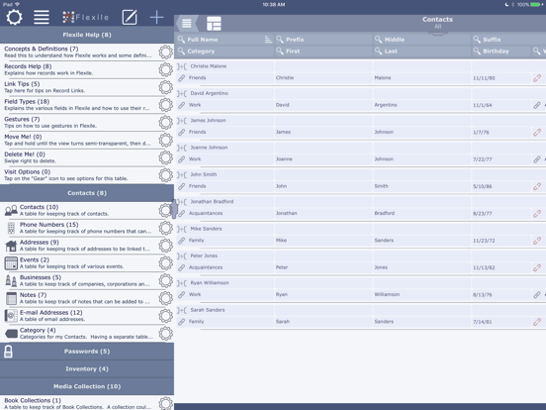Switch to list view icon in Contacts

187,24
